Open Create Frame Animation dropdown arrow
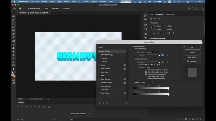Viewport: 216px width, 121px height. [89, 114]
